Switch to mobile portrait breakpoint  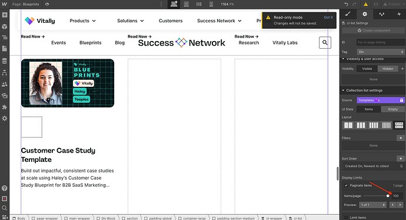(x=211, y=4)
